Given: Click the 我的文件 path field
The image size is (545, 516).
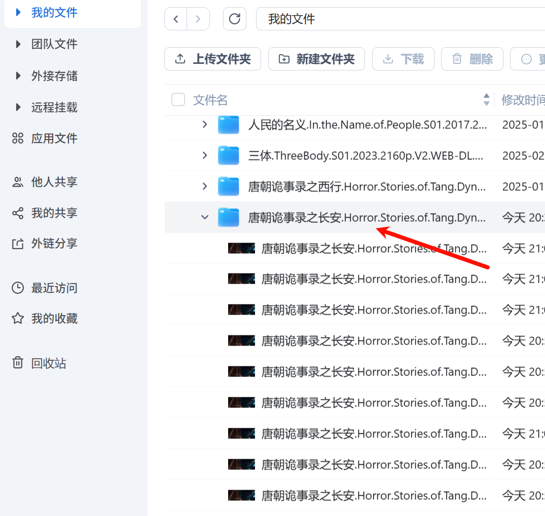Looking at the screenshot, I should [x=401, y=19].
